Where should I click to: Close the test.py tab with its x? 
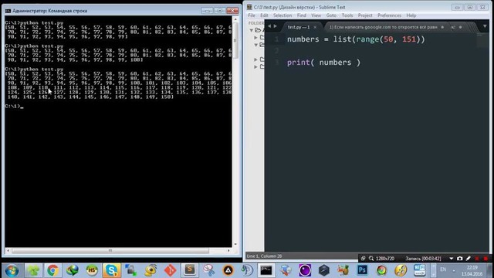coord(315,27)
